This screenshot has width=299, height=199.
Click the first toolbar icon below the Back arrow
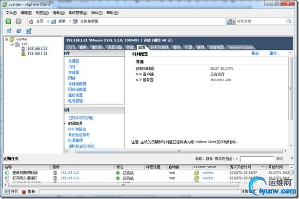coord(9,31)
